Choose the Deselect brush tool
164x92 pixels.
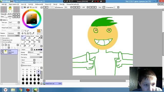38,41
